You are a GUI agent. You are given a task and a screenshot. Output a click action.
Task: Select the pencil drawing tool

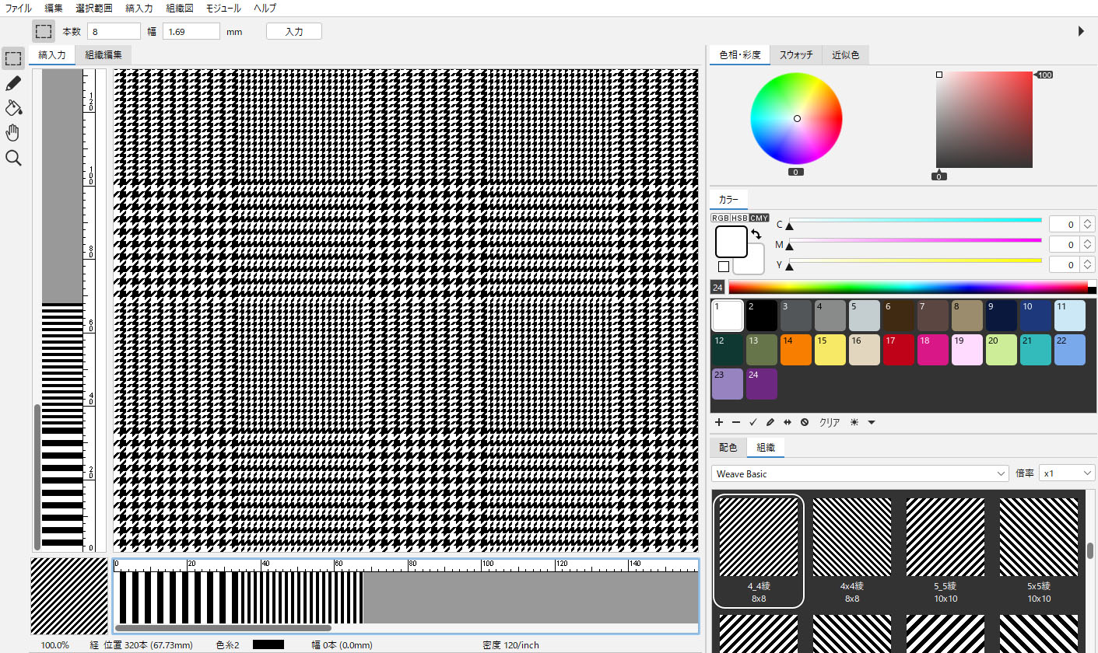click(13, 83)
